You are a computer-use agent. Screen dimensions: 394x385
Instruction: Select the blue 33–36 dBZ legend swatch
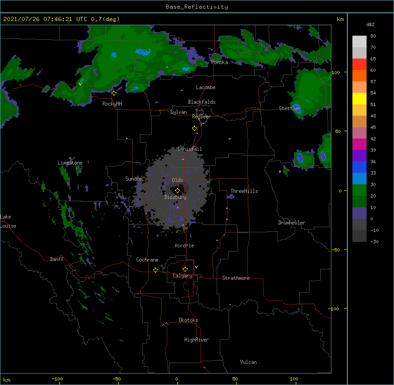point(359,167)
